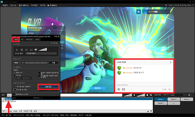Enable the 메모리에 소스 유지 checkbox
195x117 pixels.
[14, 94]
